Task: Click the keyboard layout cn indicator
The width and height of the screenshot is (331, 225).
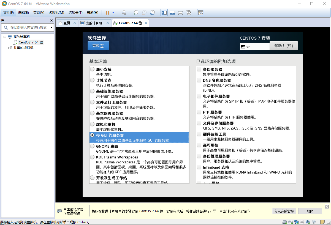Action: (x=254, y=47)
